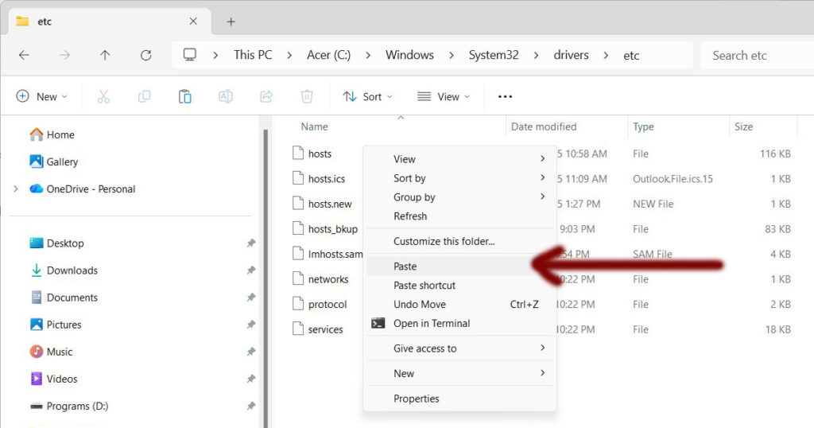Choose Properties in the context menu
The image size is (814, 428).
(416, 399)
